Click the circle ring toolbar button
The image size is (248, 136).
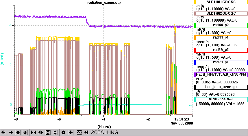63,133
